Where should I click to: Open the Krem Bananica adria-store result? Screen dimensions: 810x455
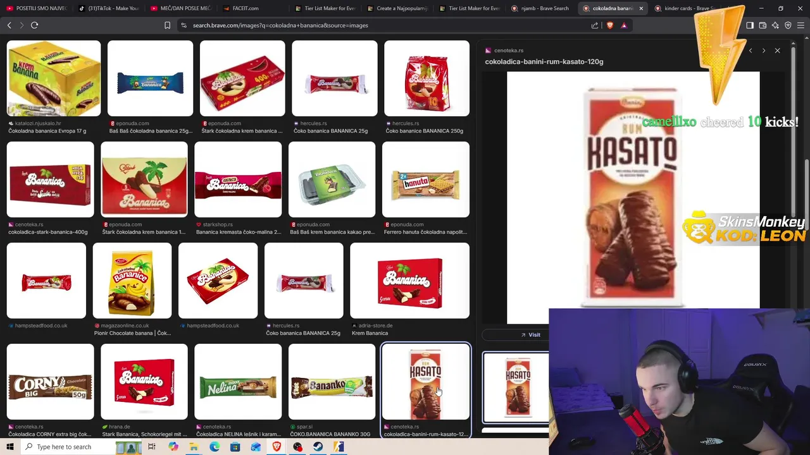coord(370,333)
